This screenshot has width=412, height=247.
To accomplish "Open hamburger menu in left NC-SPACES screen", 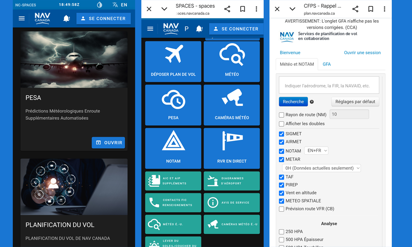I will pos(21,19).
